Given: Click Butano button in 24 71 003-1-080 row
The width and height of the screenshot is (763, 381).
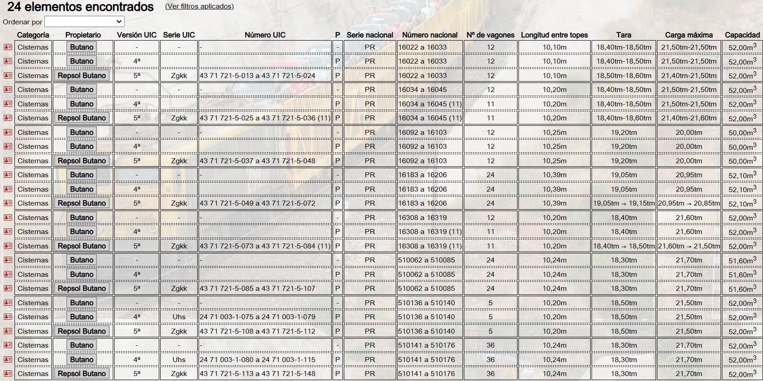Looking at the screenshot, I should 82,359.
